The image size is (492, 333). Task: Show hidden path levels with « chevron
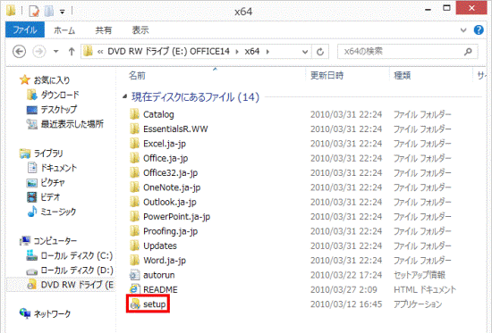100,52
